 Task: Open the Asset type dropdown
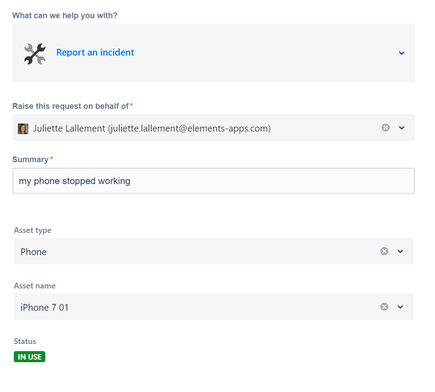[x=400, y=251]
